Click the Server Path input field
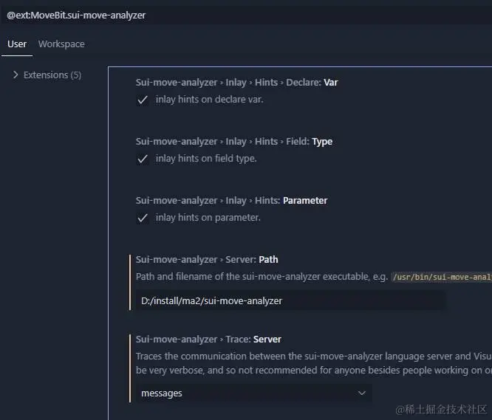The image size is (492, 420). (290, 300)
